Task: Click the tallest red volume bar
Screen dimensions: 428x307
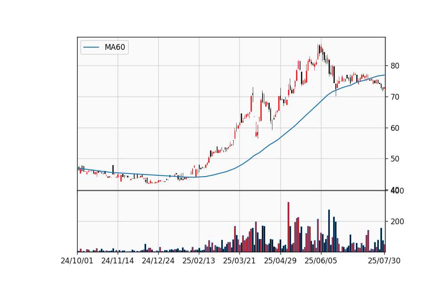Action: pyautogui.click(x=288, y=227)
